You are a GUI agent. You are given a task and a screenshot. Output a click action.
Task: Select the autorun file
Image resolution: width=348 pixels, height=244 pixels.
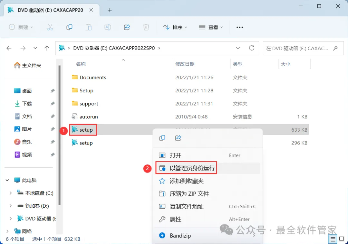85,117
